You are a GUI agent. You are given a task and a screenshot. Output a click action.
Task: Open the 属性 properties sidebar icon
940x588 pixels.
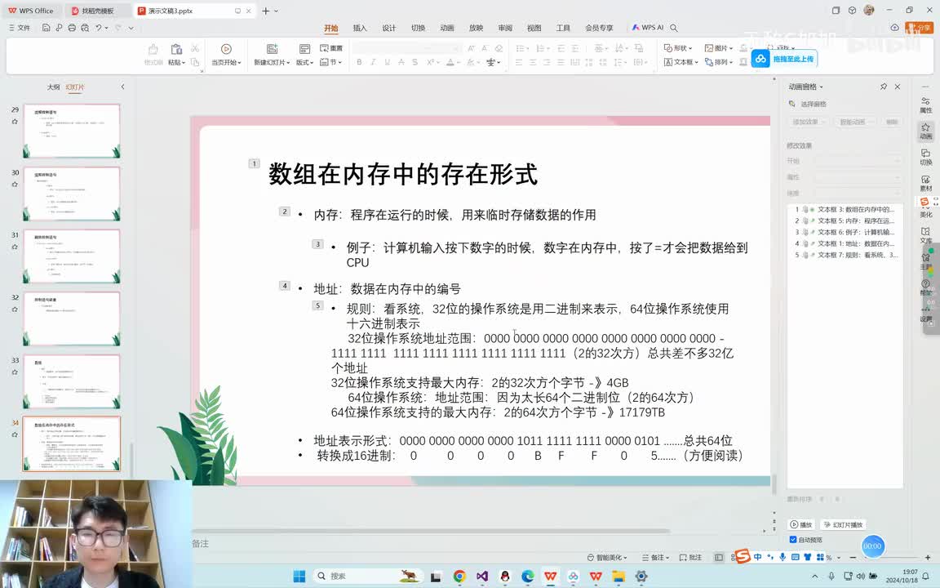[x=925, y=105]
